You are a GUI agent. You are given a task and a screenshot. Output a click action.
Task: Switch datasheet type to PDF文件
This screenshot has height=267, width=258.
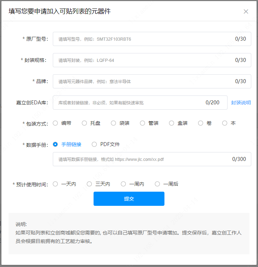tap(94, 144)
